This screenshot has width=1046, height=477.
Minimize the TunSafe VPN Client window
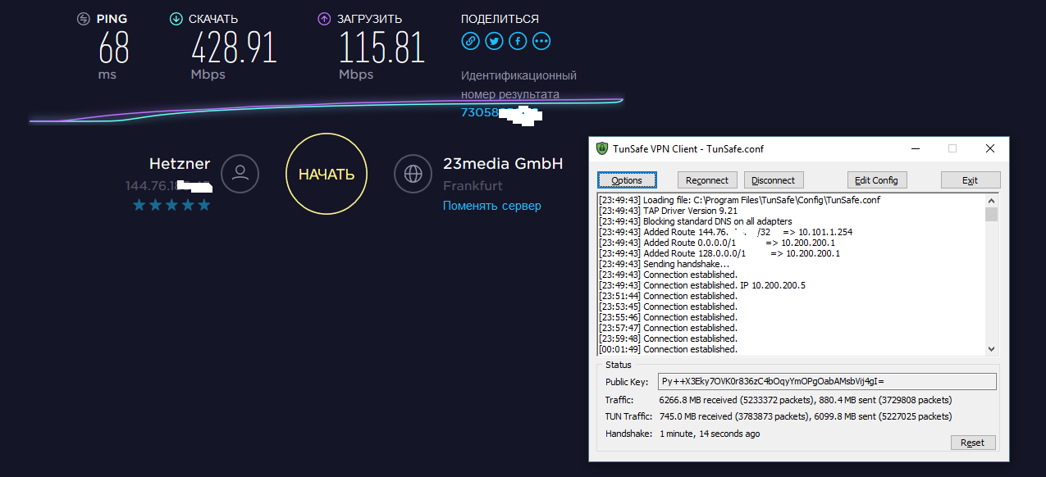(x=915, y=148)
